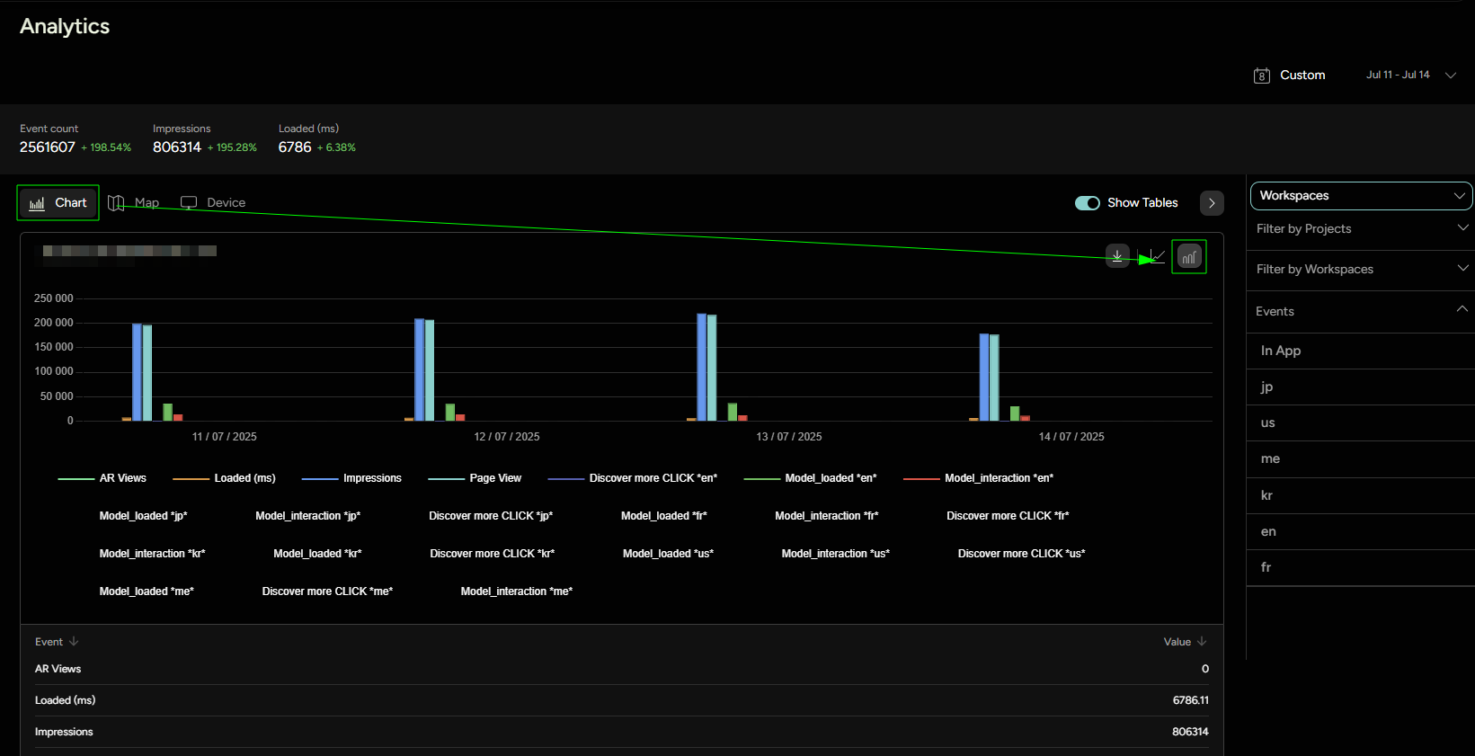Choose the jp event filter
The width and height of the screenshot is (1475, 756).
coord(1266,387)
